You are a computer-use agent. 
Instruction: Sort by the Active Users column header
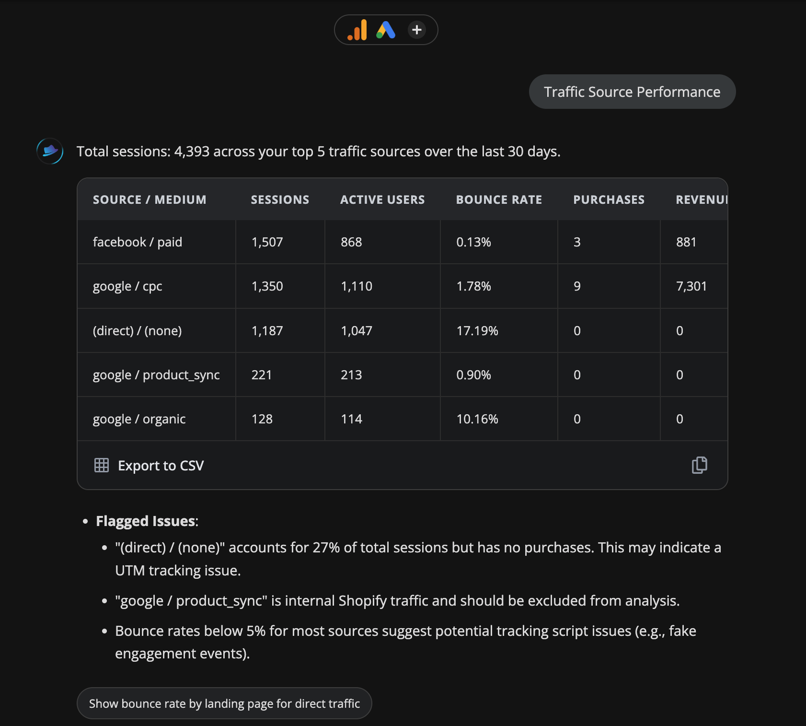coord(382,199)
